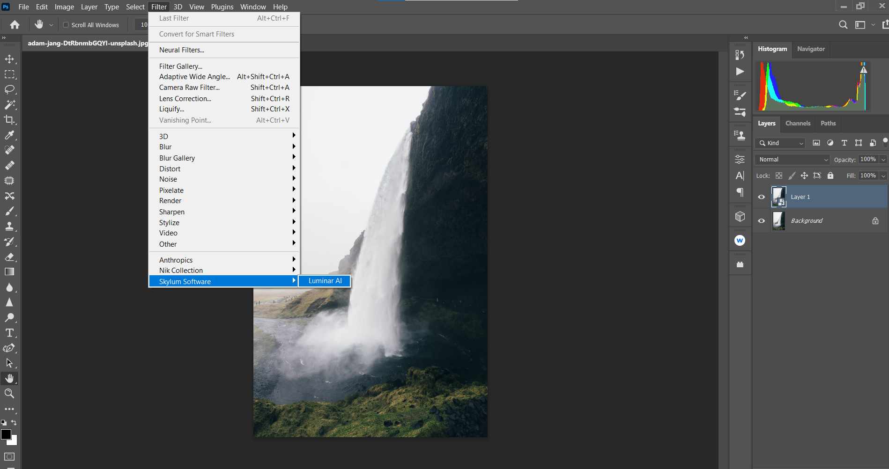Select the Healing Brush bandage tool
Image resolution: width=889 pixels, height=469 pixels.
click(x=9, y=166)
